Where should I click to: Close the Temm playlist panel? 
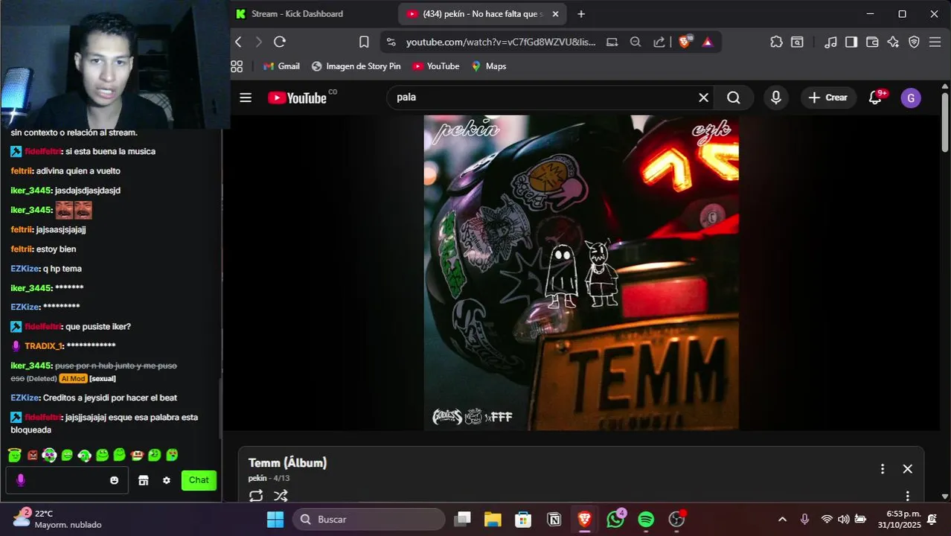pyautogui.click(x=907, y=469)
